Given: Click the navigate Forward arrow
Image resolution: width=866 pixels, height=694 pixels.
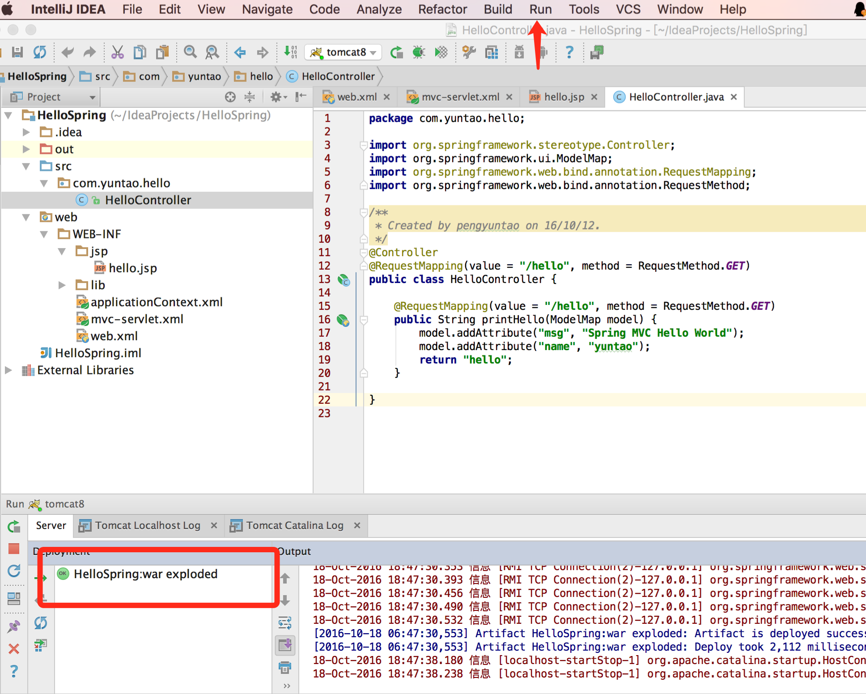Looking at the screenshot, I should 263,52.
